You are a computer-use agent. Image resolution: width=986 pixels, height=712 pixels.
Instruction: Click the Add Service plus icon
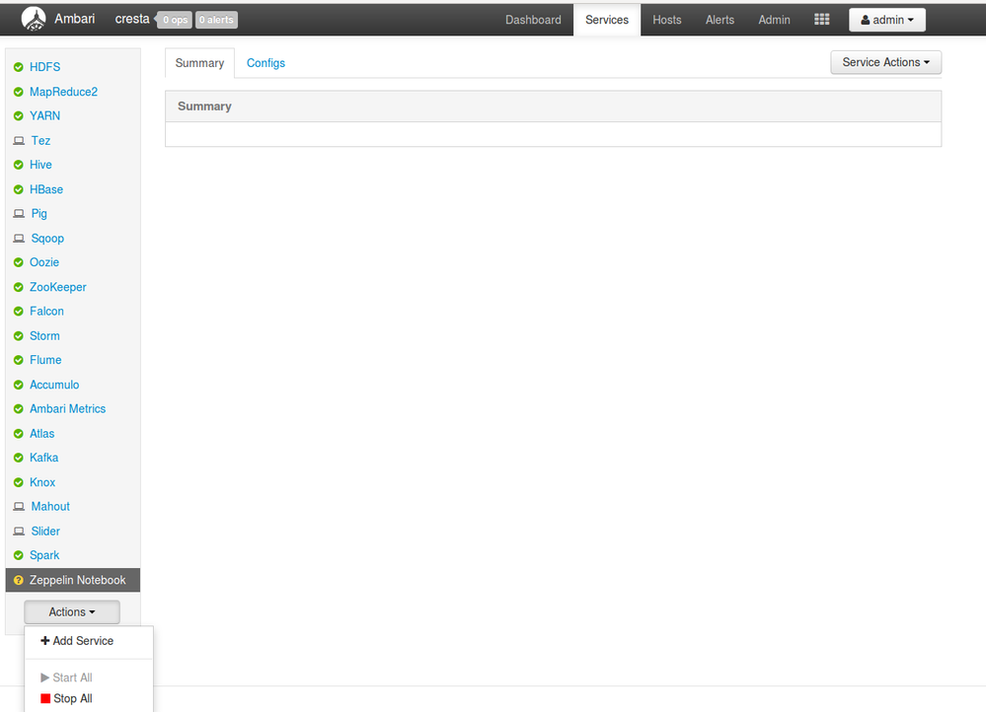[43, 641]
